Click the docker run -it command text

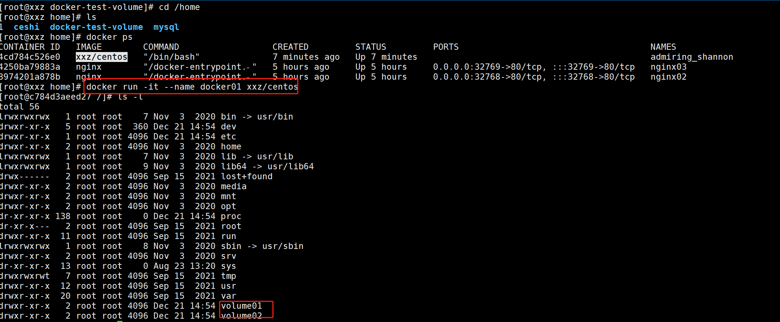tap(192, 87)
